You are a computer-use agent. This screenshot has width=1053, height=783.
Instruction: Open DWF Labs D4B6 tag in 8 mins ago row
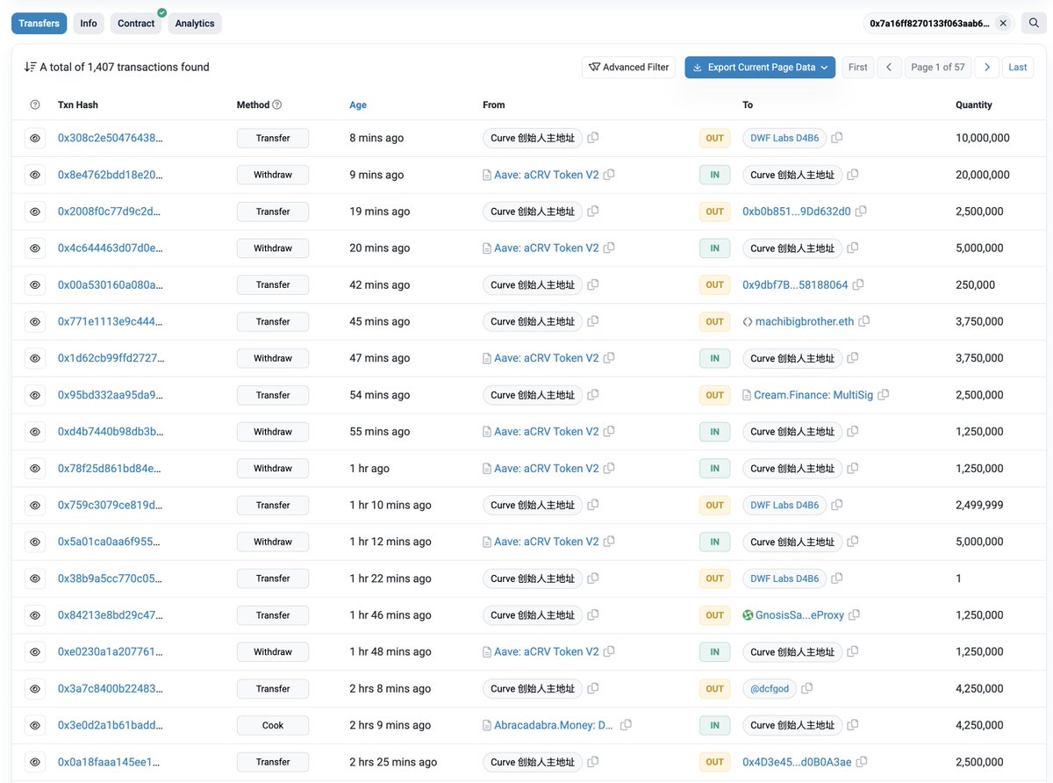coord(784,138)
